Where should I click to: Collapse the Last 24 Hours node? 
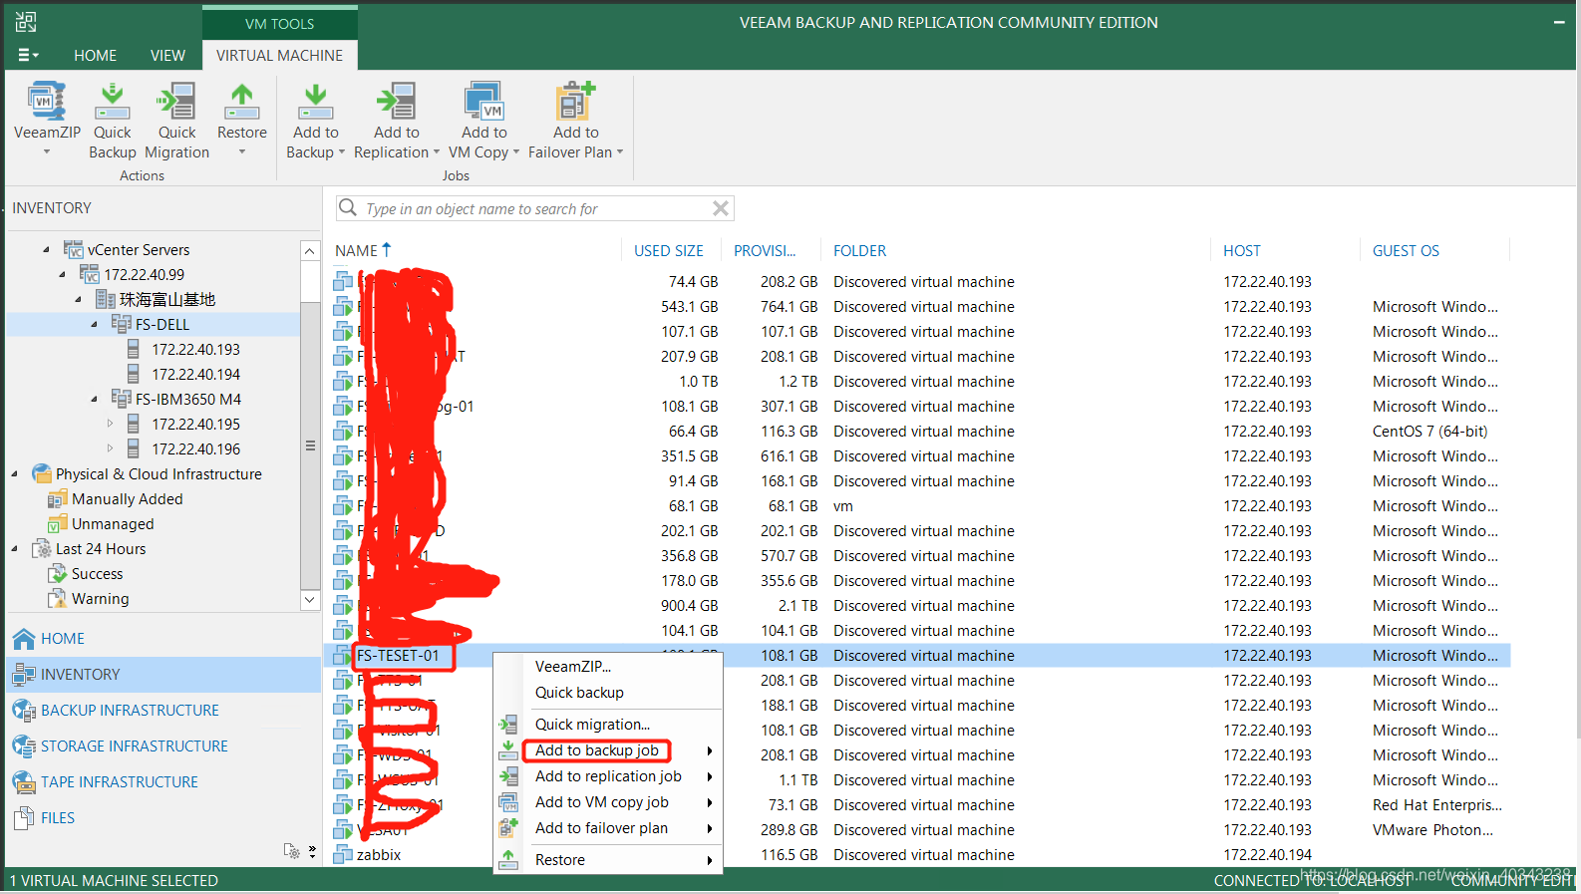point(14,549)
